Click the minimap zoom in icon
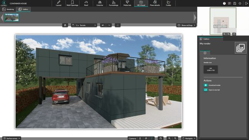The image size is (249, 140). 224,34
